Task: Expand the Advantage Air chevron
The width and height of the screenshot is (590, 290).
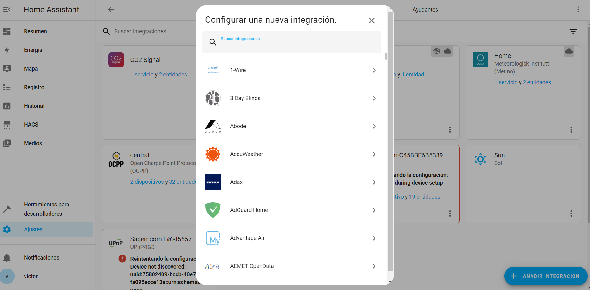Action: coord(374,238)
